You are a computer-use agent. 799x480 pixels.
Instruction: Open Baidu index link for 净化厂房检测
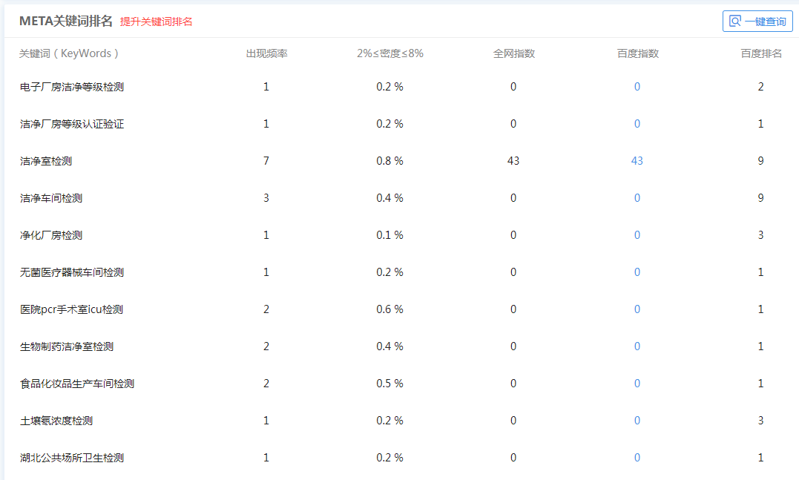637,235
